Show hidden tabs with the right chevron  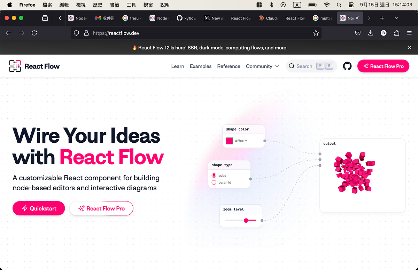369,18
